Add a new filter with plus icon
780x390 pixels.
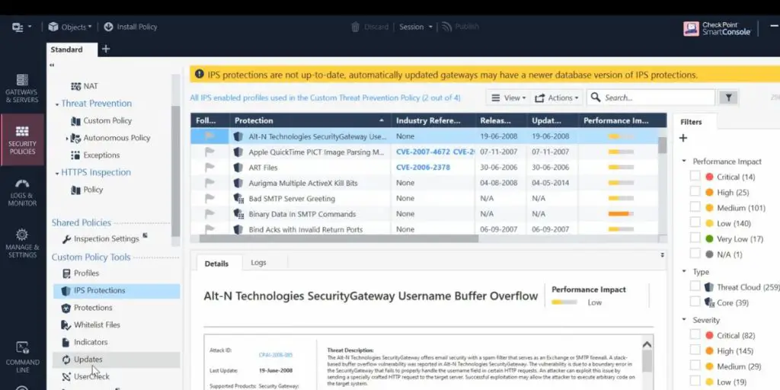(683, 138)
